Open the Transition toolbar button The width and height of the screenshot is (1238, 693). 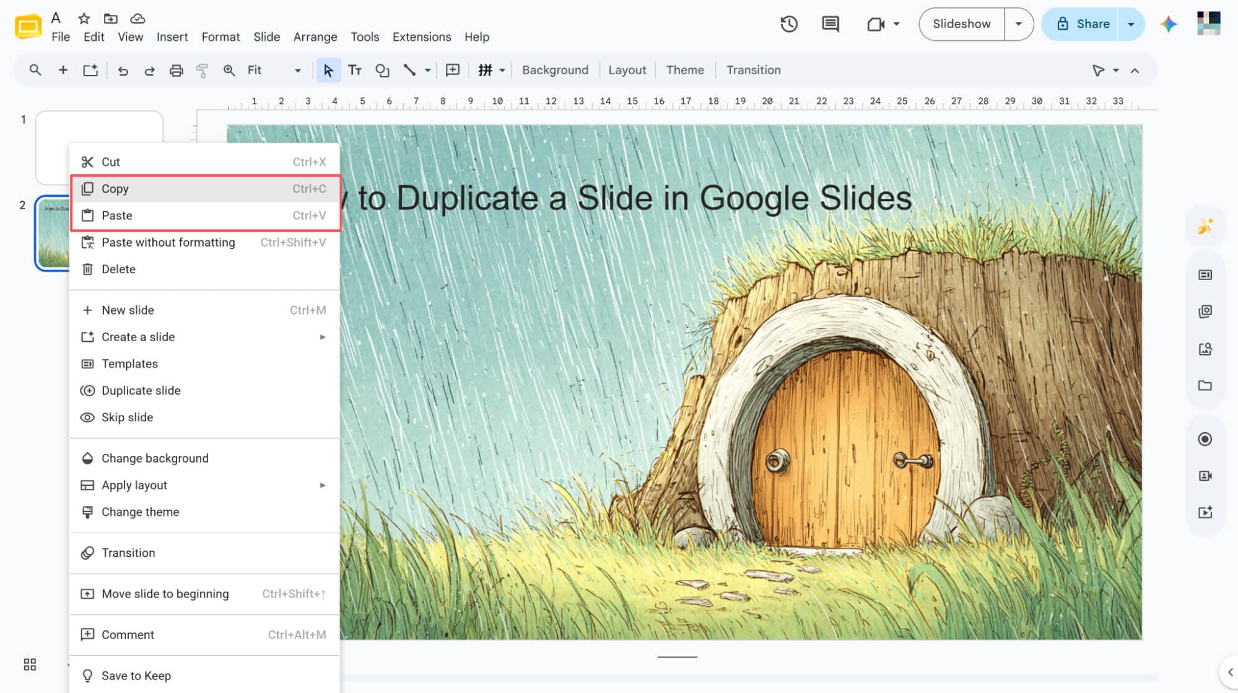tap(753, 71)
